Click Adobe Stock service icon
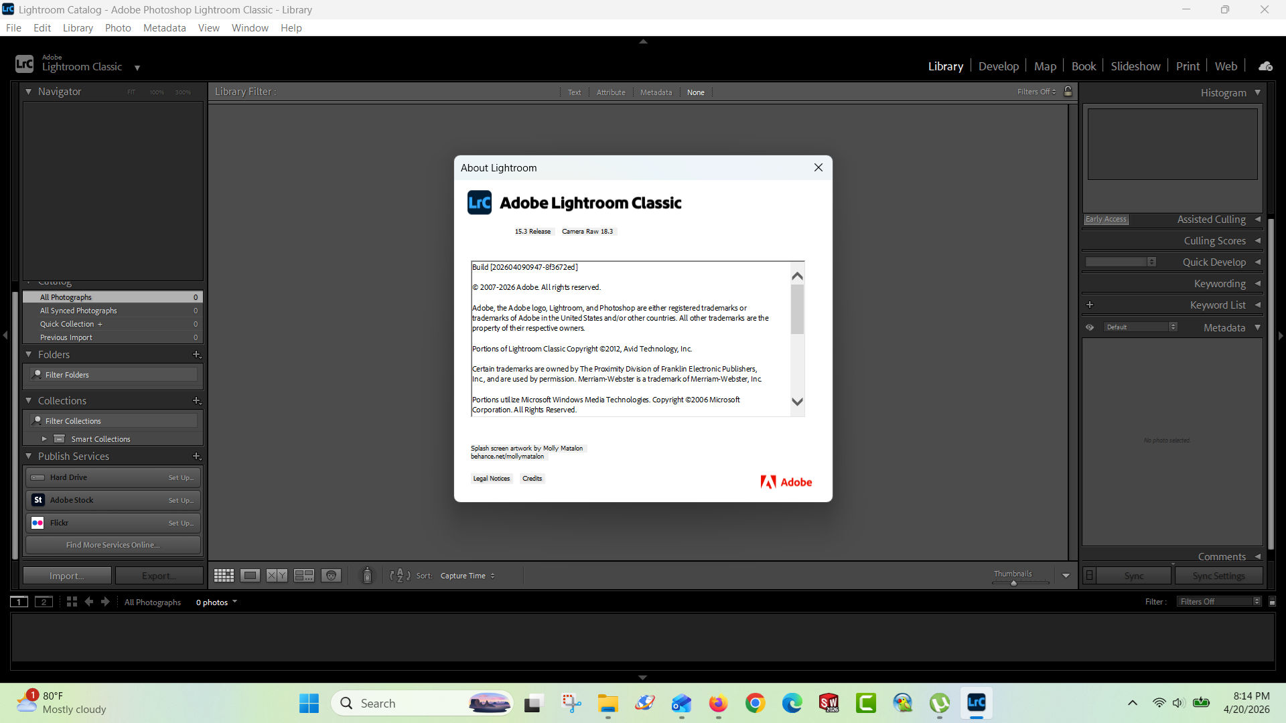The image size is (1286, 723). (x=38, y=500)
